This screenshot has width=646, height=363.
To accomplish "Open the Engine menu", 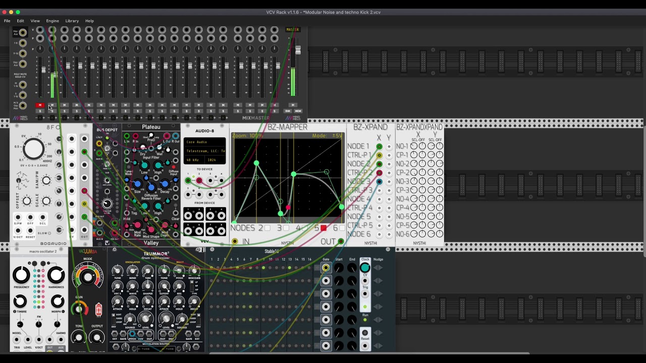I will [52, 21].
